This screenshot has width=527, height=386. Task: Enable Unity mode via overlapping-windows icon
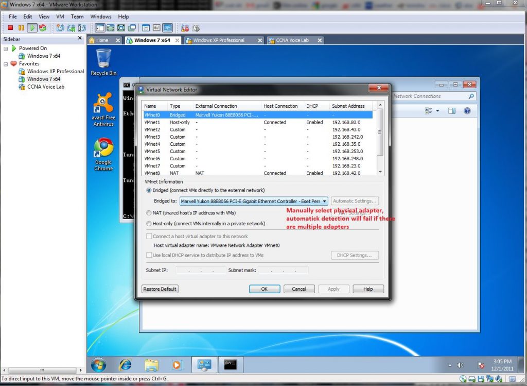point(132,28)
